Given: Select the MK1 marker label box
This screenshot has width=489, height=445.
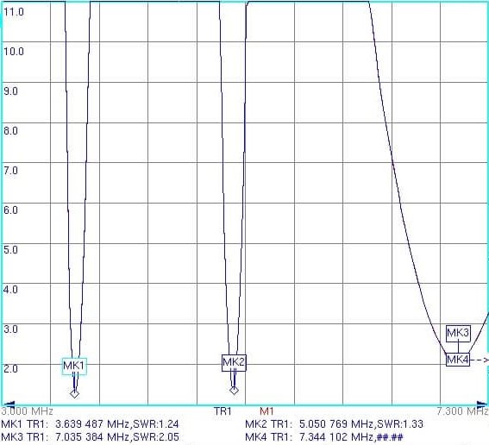Looking at the screenshot, I should click(74, 367).
